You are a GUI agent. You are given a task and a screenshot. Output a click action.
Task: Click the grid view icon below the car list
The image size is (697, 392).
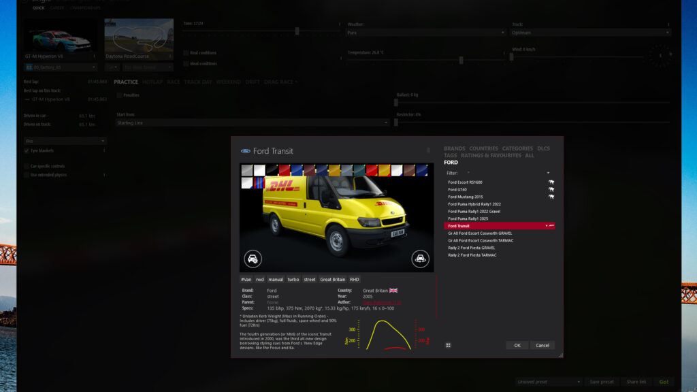coord(448,345)
